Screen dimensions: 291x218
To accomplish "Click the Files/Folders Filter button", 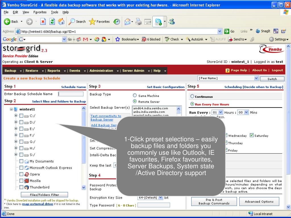I will [x=44, y=195].
